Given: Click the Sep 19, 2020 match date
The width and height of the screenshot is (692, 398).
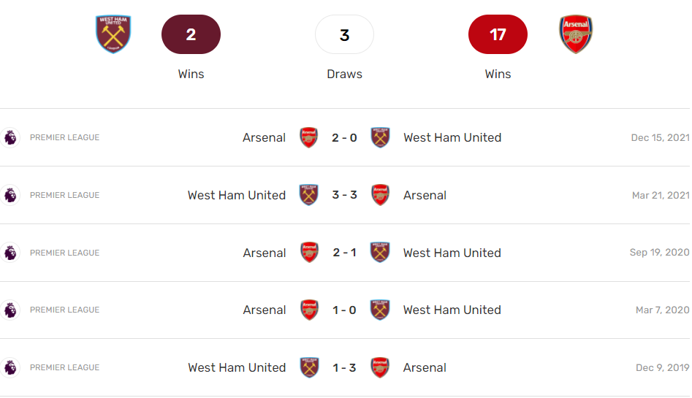Looking at the screenshot, I should pos(659,253).
